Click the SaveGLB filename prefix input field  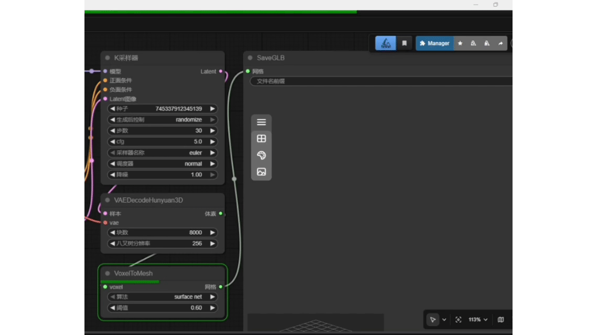click(x=380, y=81)
